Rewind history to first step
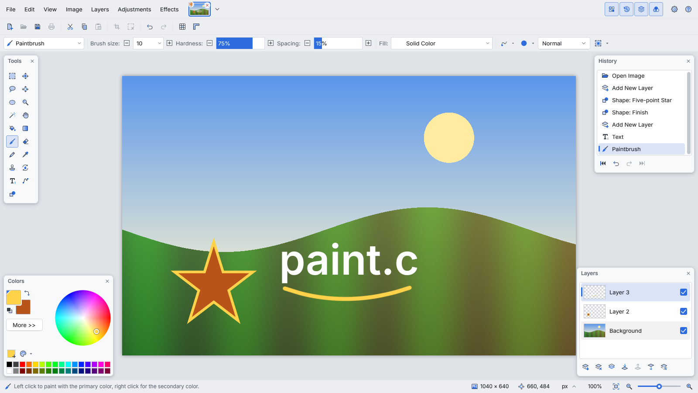This screenshot has height=393, width=698. [x=603, y=163]
